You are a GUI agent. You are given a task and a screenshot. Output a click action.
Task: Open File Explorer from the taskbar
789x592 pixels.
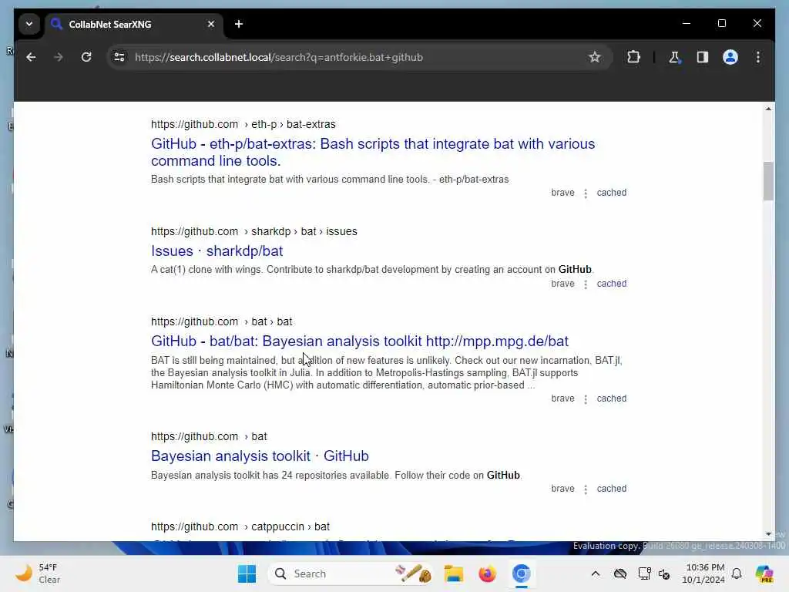pyautogui.click(x=453, y=573)
